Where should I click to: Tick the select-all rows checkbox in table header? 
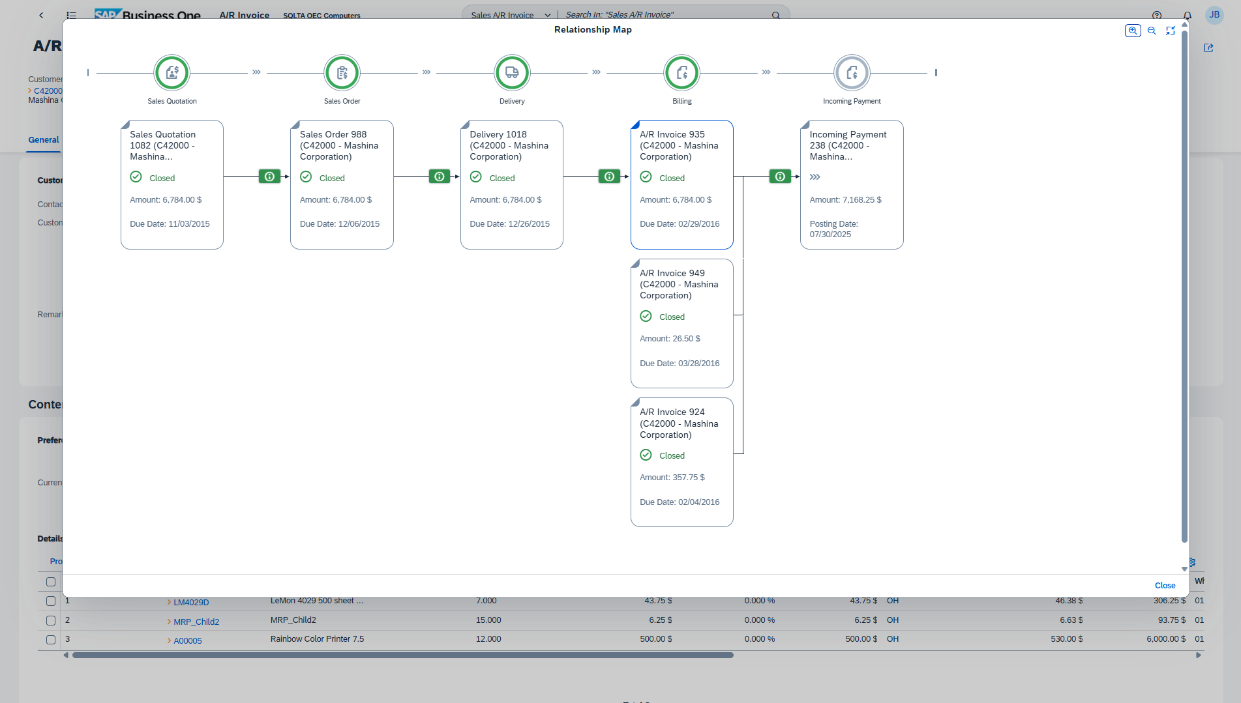[x=51, y=582]
